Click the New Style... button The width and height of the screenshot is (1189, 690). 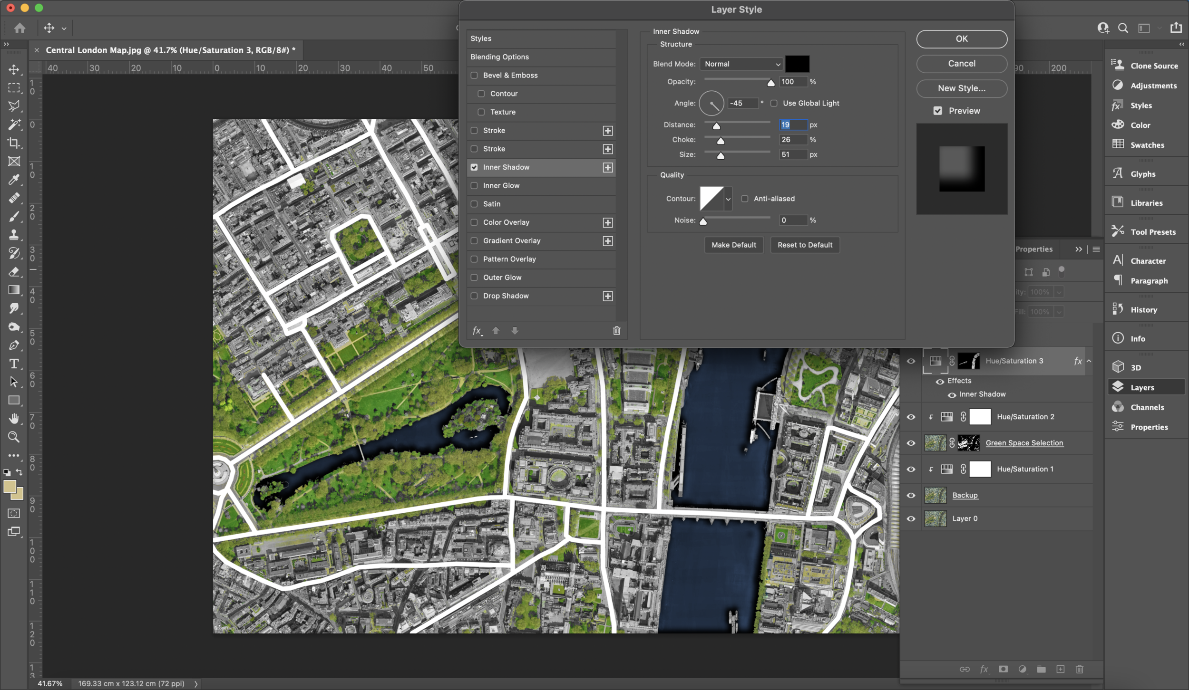click(962, 88)
